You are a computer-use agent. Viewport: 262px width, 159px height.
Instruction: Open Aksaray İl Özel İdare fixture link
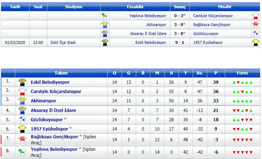point(148,34)
